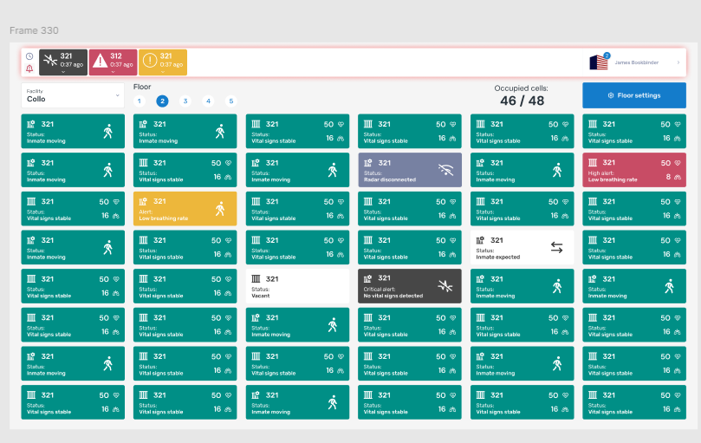The width and height of the screenshot is (701, 443).
Task: Expand the chevron next to James Bookbinder
Action: (x=678, y=62)
